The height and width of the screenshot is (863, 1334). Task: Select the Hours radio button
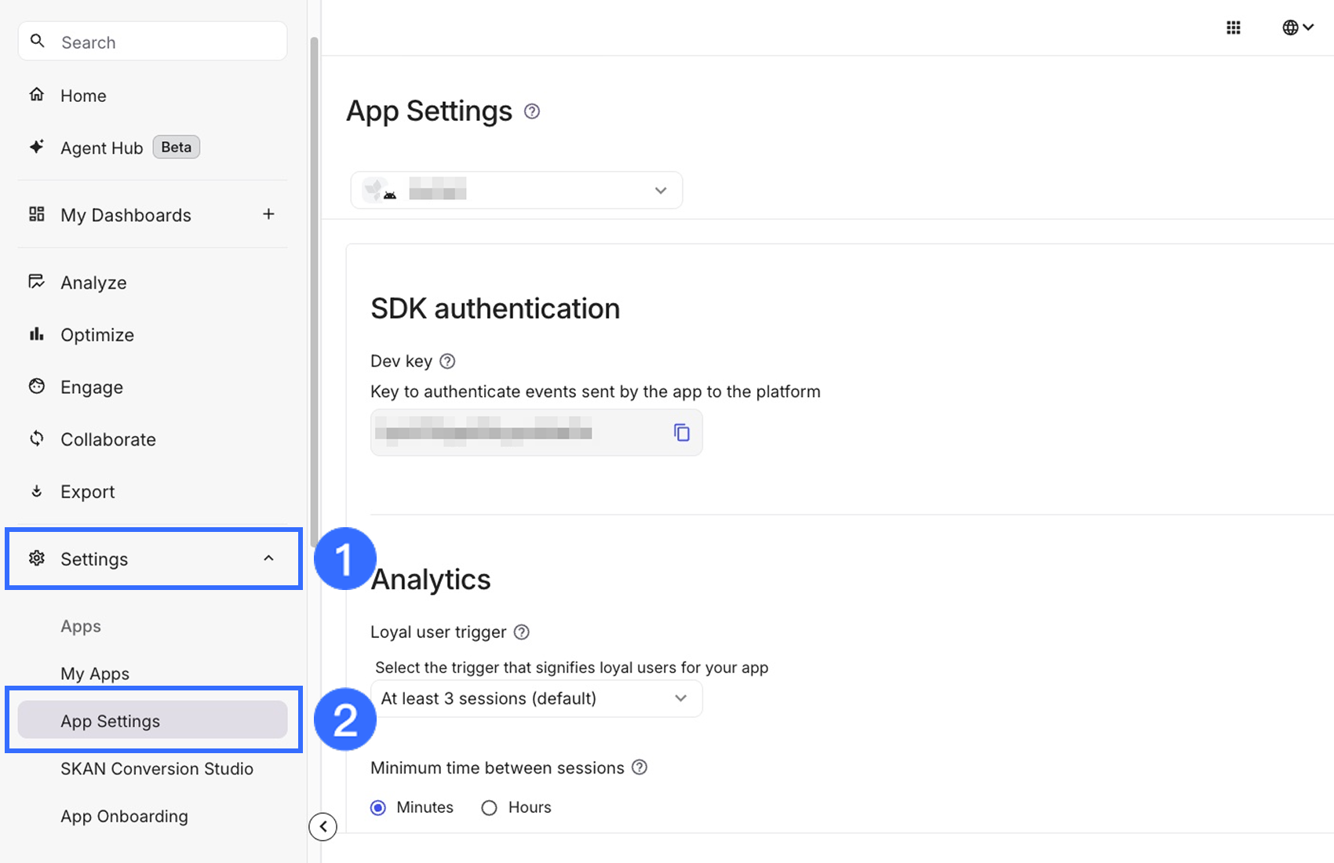click(x=489, y=808)
